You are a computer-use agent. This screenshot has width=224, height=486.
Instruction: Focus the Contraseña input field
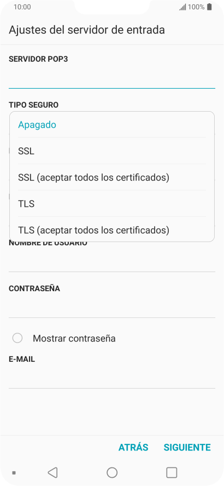[112, 307]
